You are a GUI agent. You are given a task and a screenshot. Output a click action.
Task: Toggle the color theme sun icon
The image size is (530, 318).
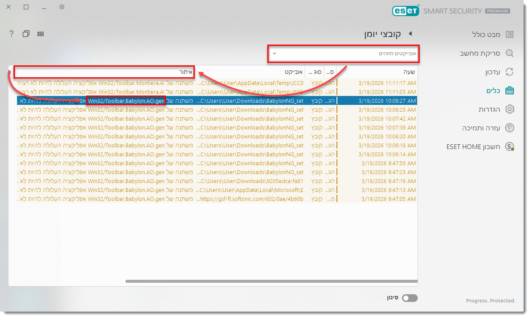point(62,7)
